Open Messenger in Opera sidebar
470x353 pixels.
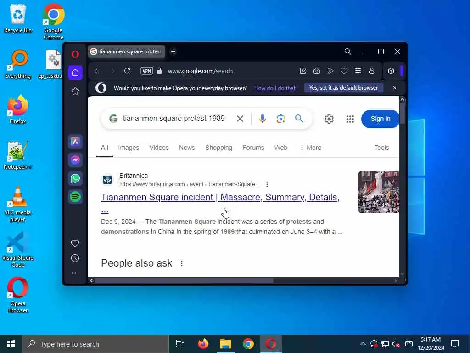click(x=75, y=159)
